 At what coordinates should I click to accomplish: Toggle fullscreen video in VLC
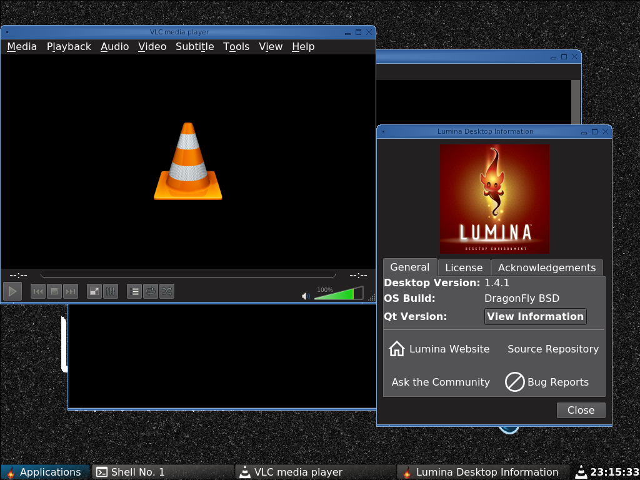tap(94, 291)
